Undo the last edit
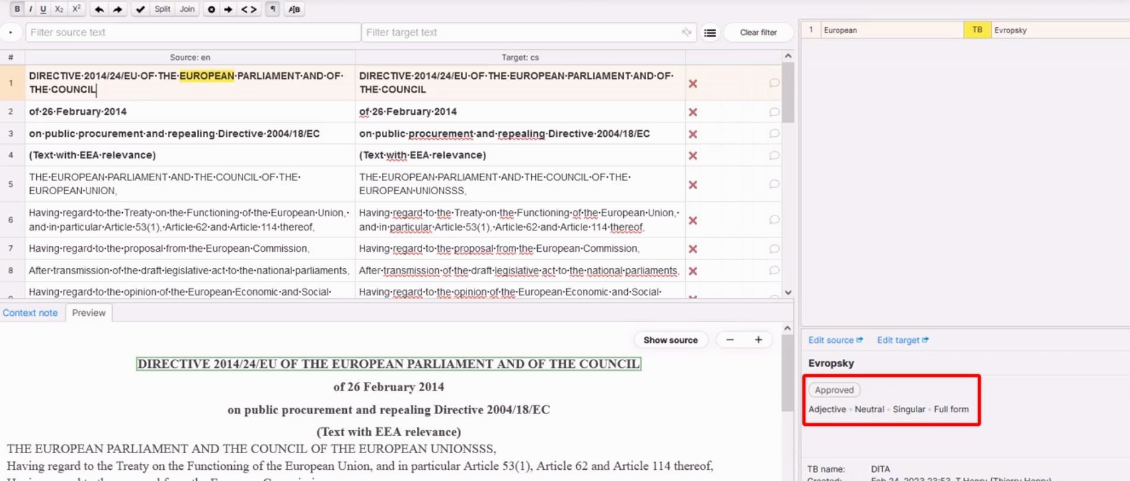This screenshot has width=1130, height=481. (x=100, y=9)
